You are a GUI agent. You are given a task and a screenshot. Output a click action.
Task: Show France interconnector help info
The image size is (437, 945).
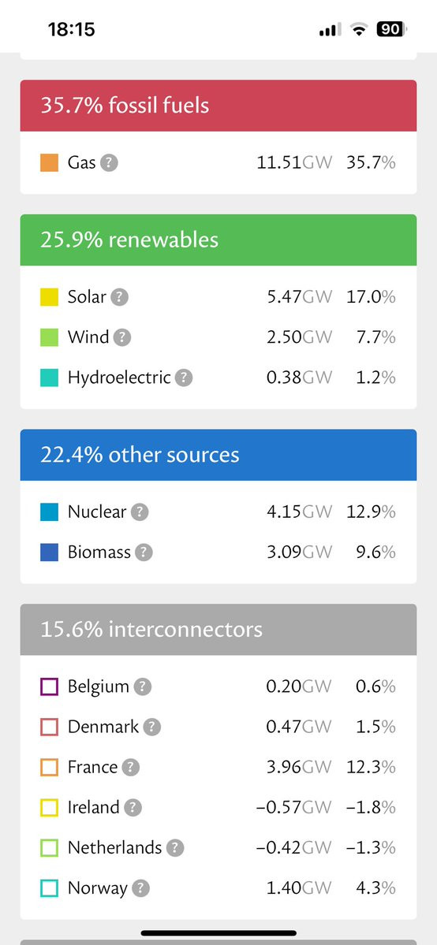130,767
